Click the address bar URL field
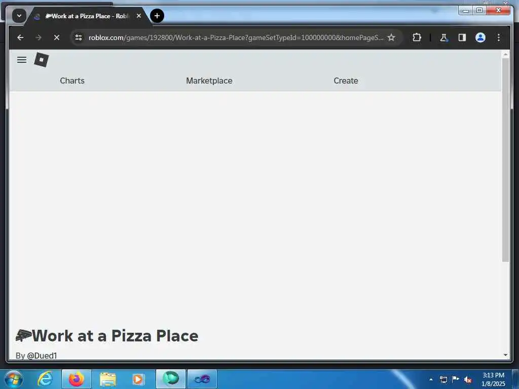This screenshot has height=389, width=519. (x=236, y=37)
